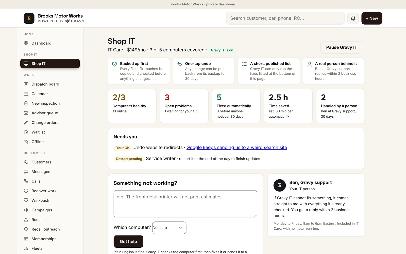Click into the Something not working text area
Image resolution: width=406 pixels, height=254 pixels.
185,204
